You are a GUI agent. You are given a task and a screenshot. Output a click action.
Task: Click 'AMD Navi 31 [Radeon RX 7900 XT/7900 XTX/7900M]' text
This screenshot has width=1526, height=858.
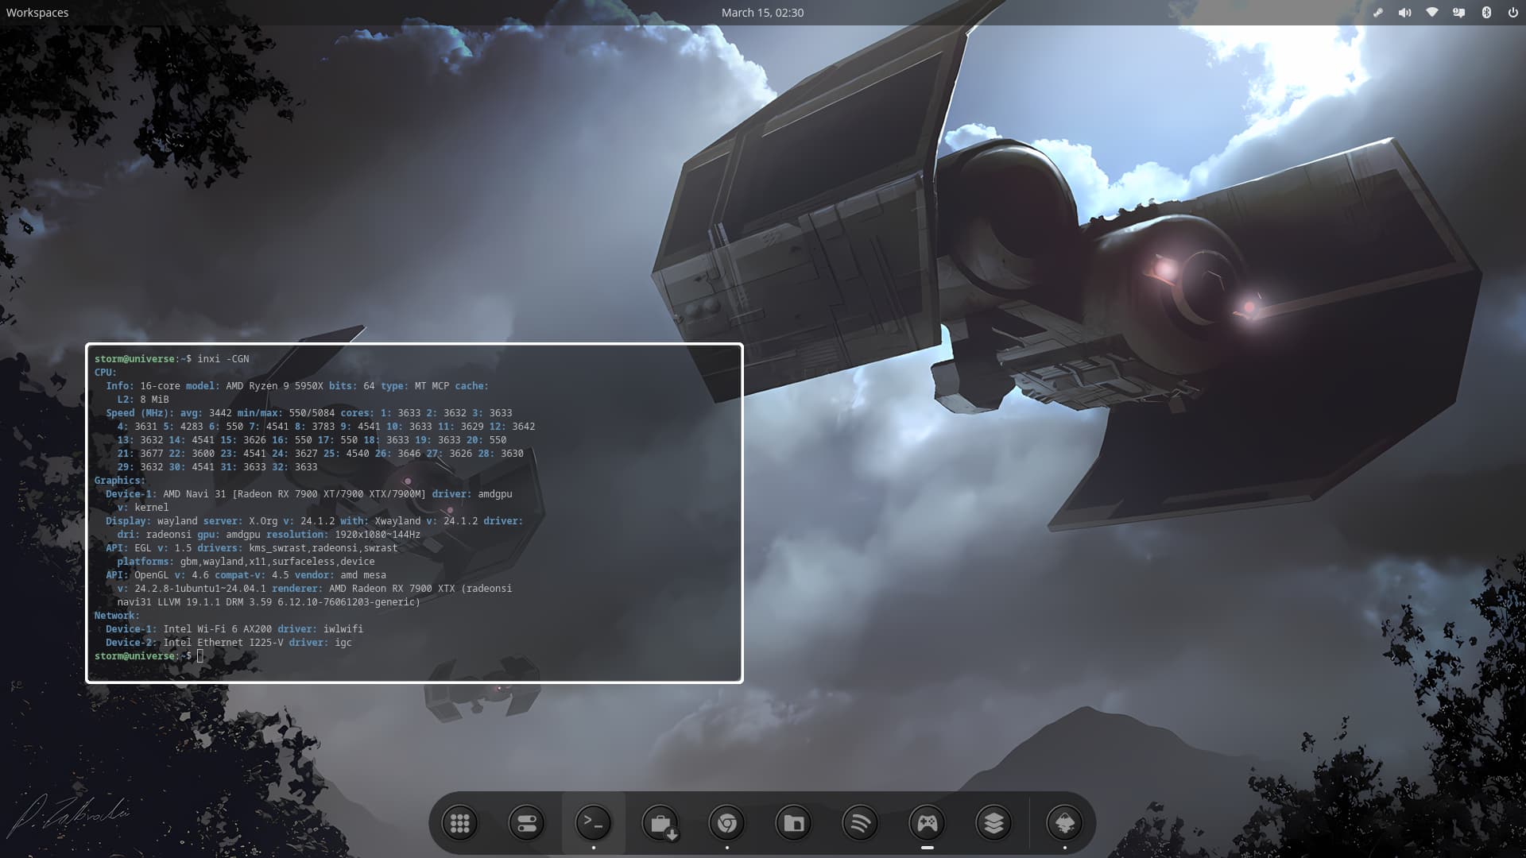point(294,494)
